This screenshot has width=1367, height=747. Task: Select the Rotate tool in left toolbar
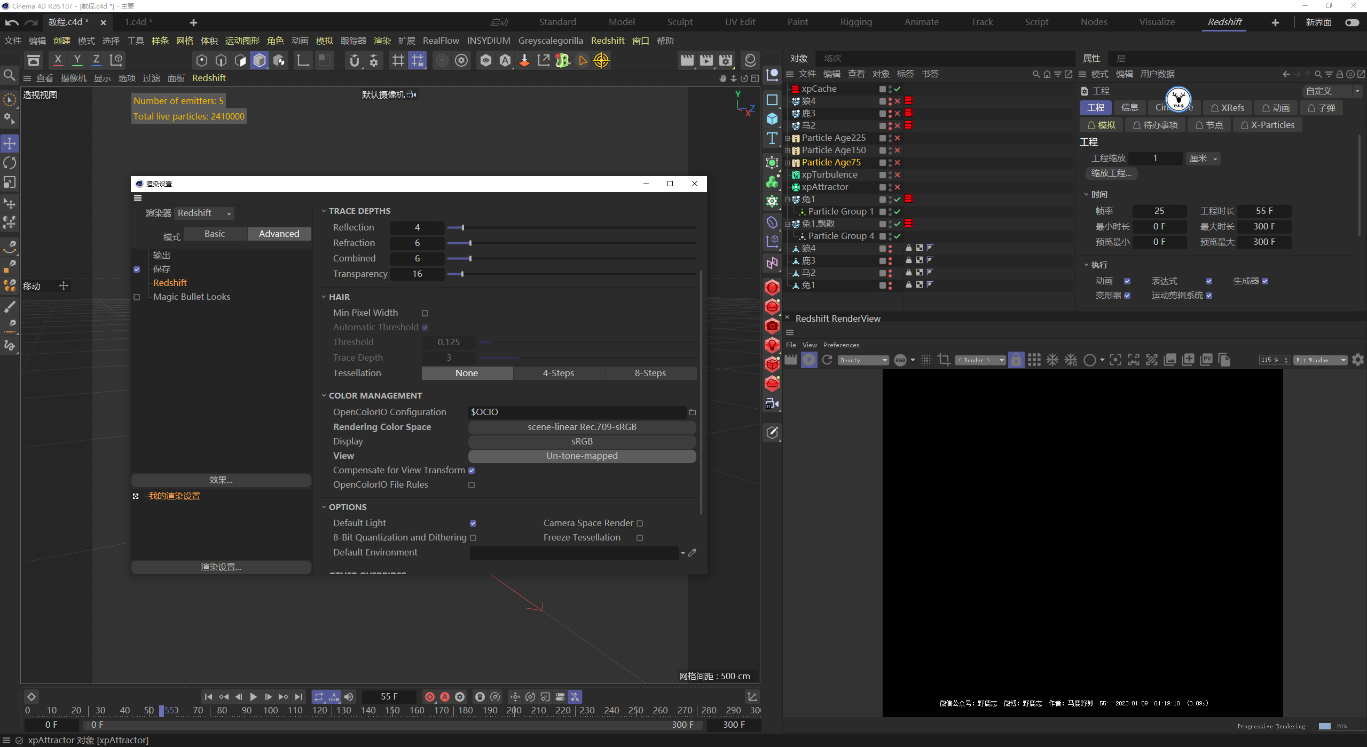pos(10,163)
